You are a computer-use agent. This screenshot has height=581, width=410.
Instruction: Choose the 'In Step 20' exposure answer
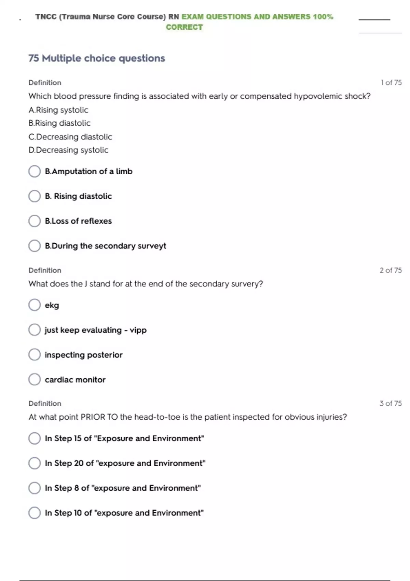(35, 463)
